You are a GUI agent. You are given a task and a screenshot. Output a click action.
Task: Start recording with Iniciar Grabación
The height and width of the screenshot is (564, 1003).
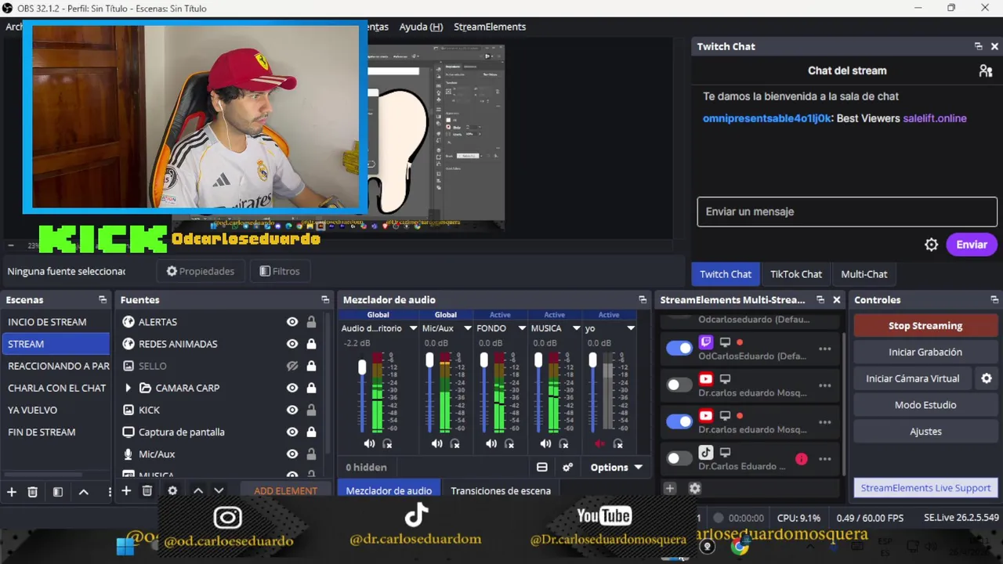click(x=925, y=352)
